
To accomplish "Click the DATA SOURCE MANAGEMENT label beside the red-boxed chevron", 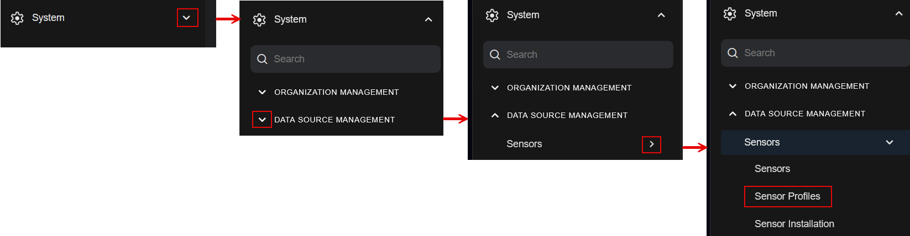I will click(x=334, y=120).
